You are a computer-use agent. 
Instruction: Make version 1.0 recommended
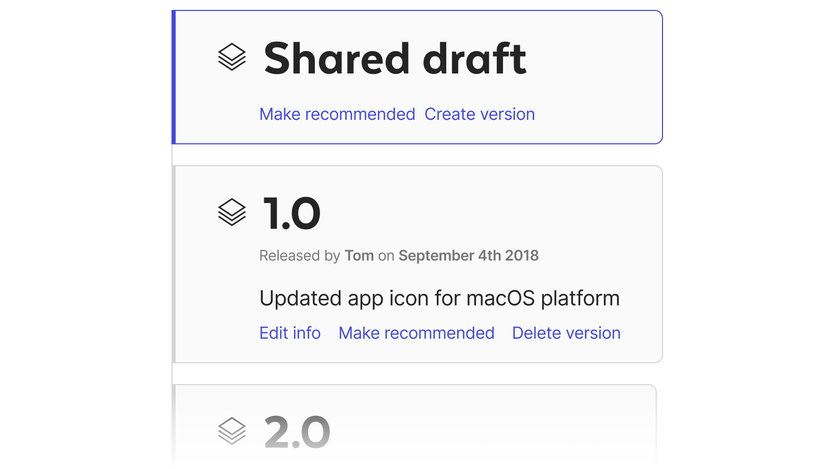point(416,333)
